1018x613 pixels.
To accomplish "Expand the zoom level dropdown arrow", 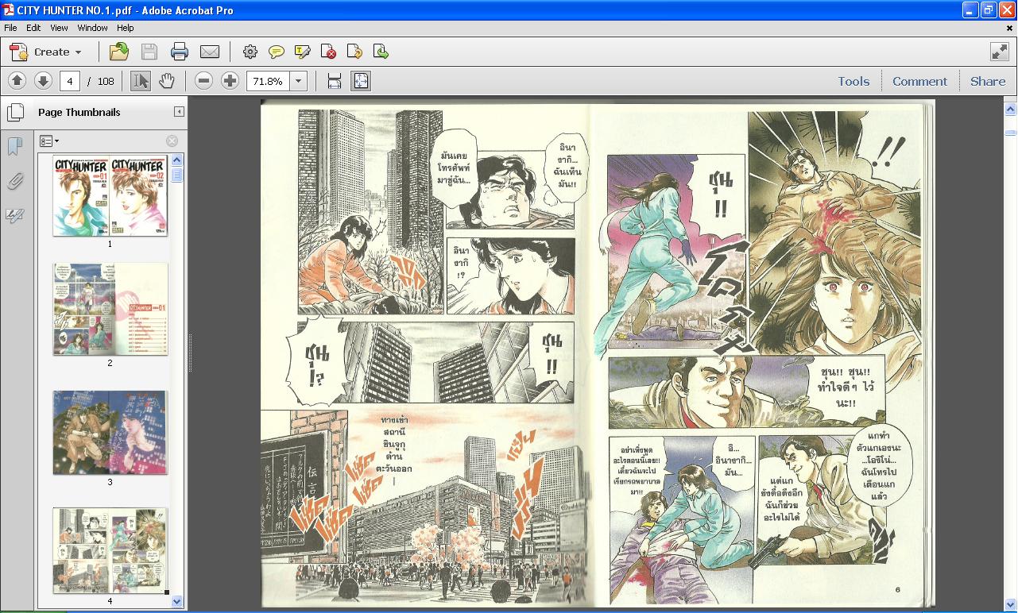I will tap(299, 81).
